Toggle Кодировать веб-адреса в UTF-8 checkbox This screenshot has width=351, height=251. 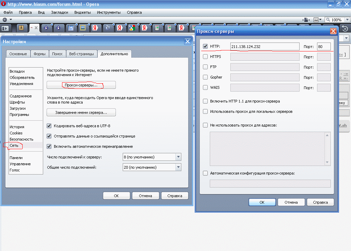coord(49,126)
